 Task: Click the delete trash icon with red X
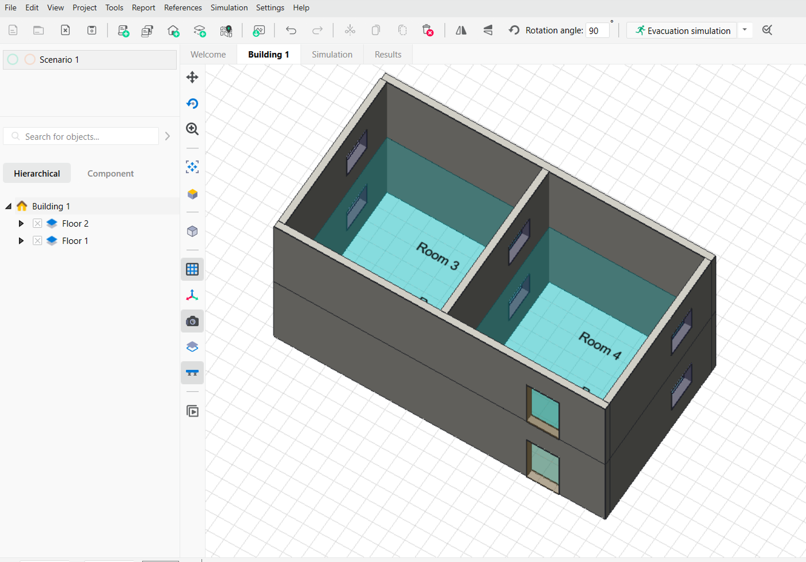[x=428, y=30]
